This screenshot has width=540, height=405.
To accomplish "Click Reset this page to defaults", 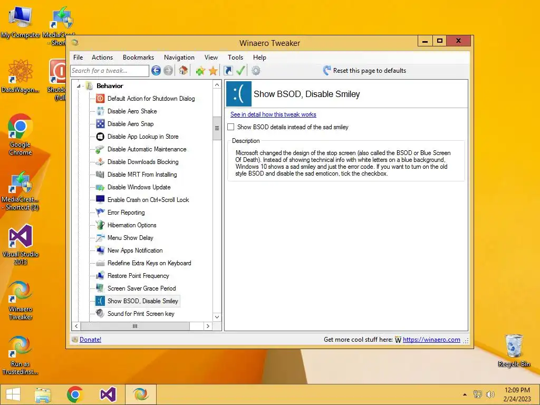I will click(370, 71).
